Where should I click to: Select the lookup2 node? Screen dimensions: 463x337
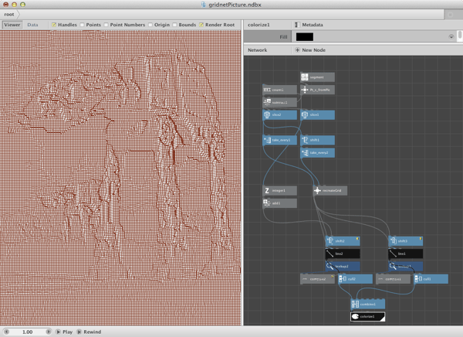tap(343, 266)
